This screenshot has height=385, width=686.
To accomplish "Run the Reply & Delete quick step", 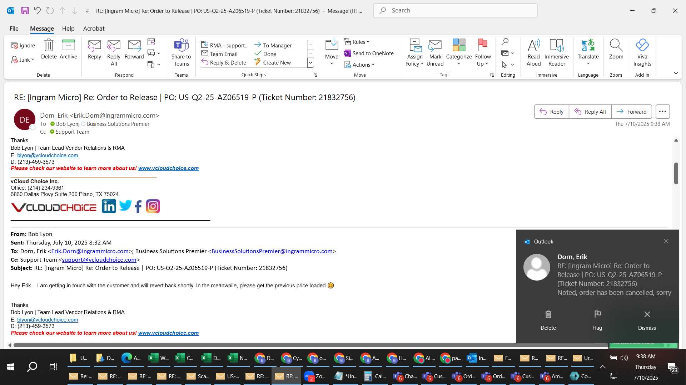I will click(x=224, y=62).
